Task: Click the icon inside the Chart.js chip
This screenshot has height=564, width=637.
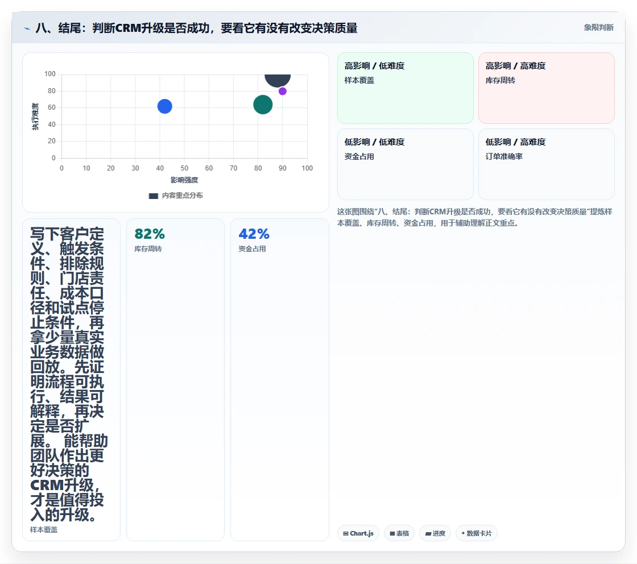Action: point(346,533)
